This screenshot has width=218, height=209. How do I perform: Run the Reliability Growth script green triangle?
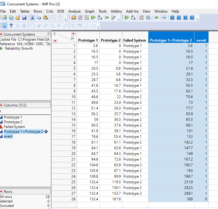[1, 48]
